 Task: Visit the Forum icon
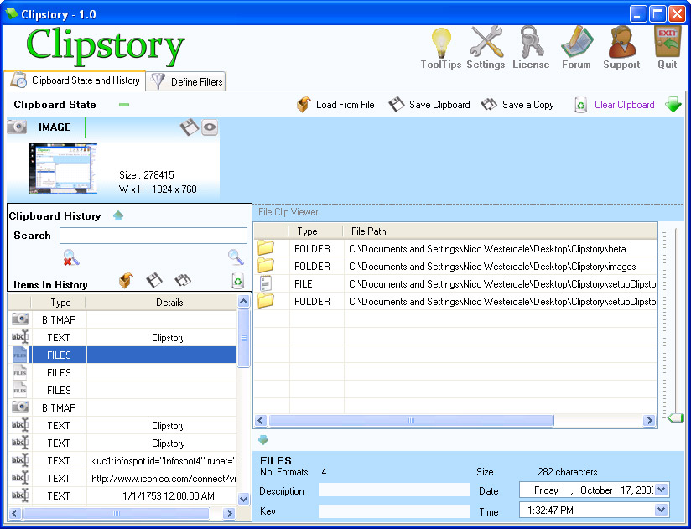576,42
